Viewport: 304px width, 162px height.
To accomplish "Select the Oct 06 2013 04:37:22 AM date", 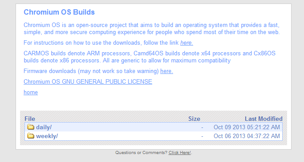I will [247, 136].
